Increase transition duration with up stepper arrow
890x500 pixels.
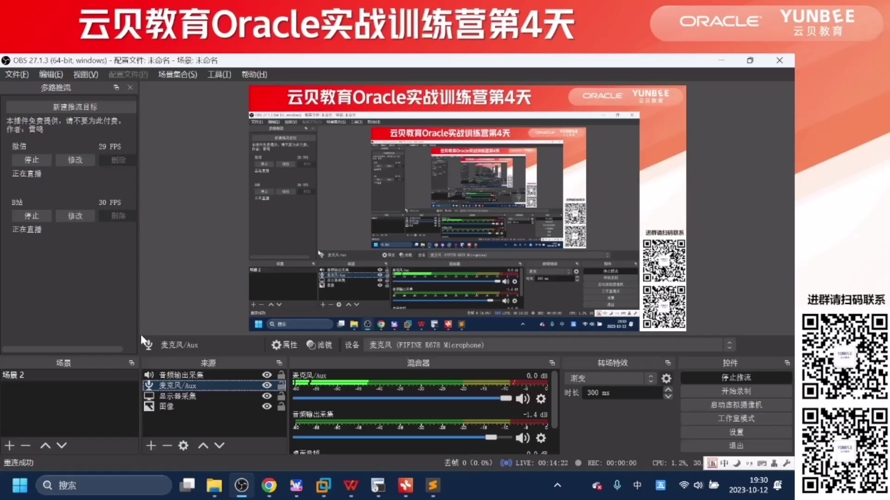(x=668, y=389)
